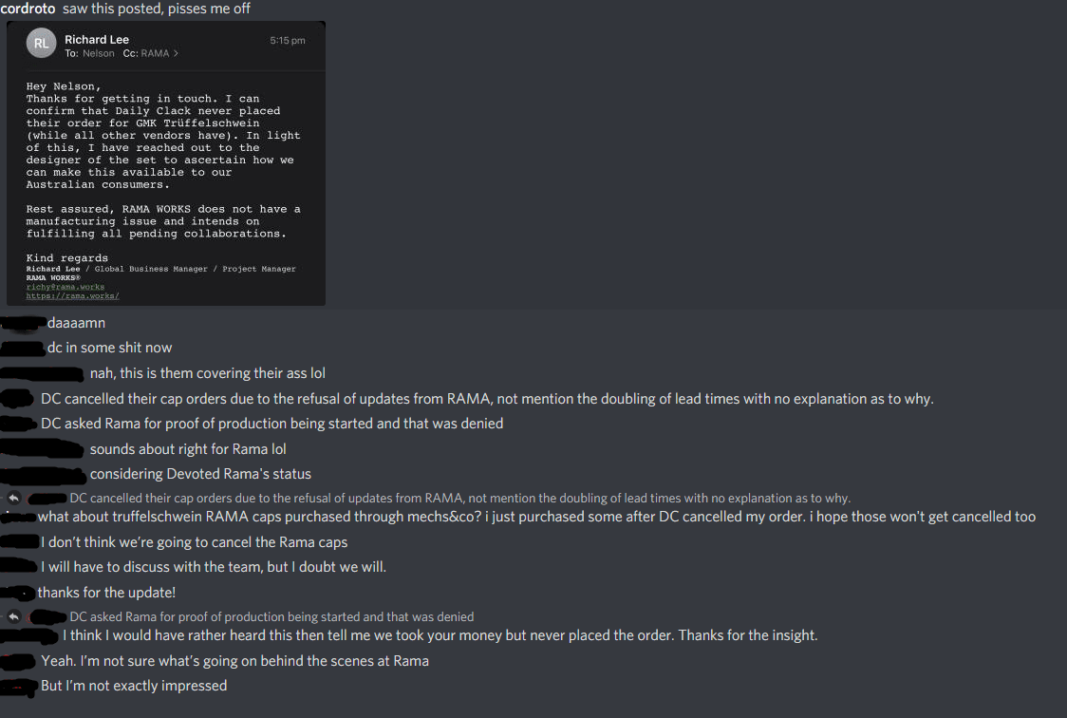Expand recipients chevron after Cc: RAMA
1067x718 pixels.
(176, 54)
